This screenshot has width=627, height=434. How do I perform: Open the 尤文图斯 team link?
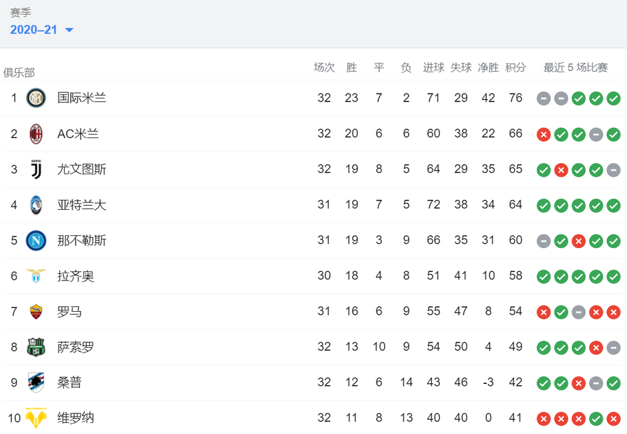82,169
